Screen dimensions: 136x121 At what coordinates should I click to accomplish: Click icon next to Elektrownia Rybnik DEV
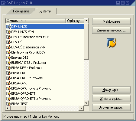[8, 52]
